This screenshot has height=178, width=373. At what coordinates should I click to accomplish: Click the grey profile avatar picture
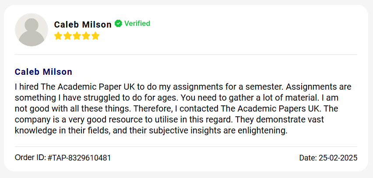(x=31, y=30)
